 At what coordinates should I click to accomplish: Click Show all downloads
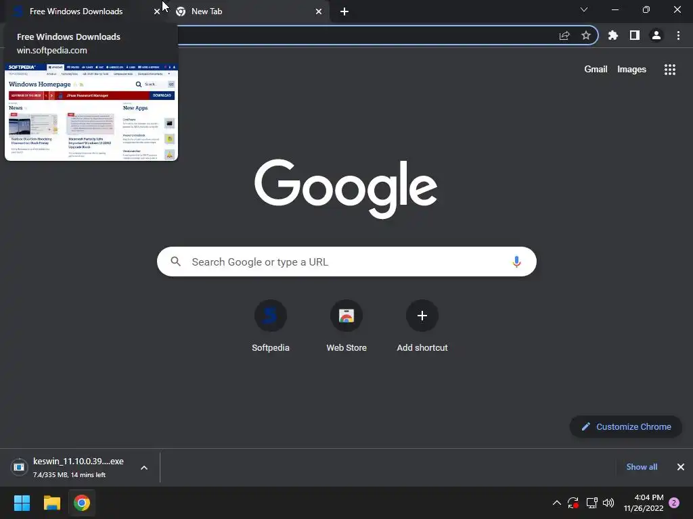pos(642,467)
